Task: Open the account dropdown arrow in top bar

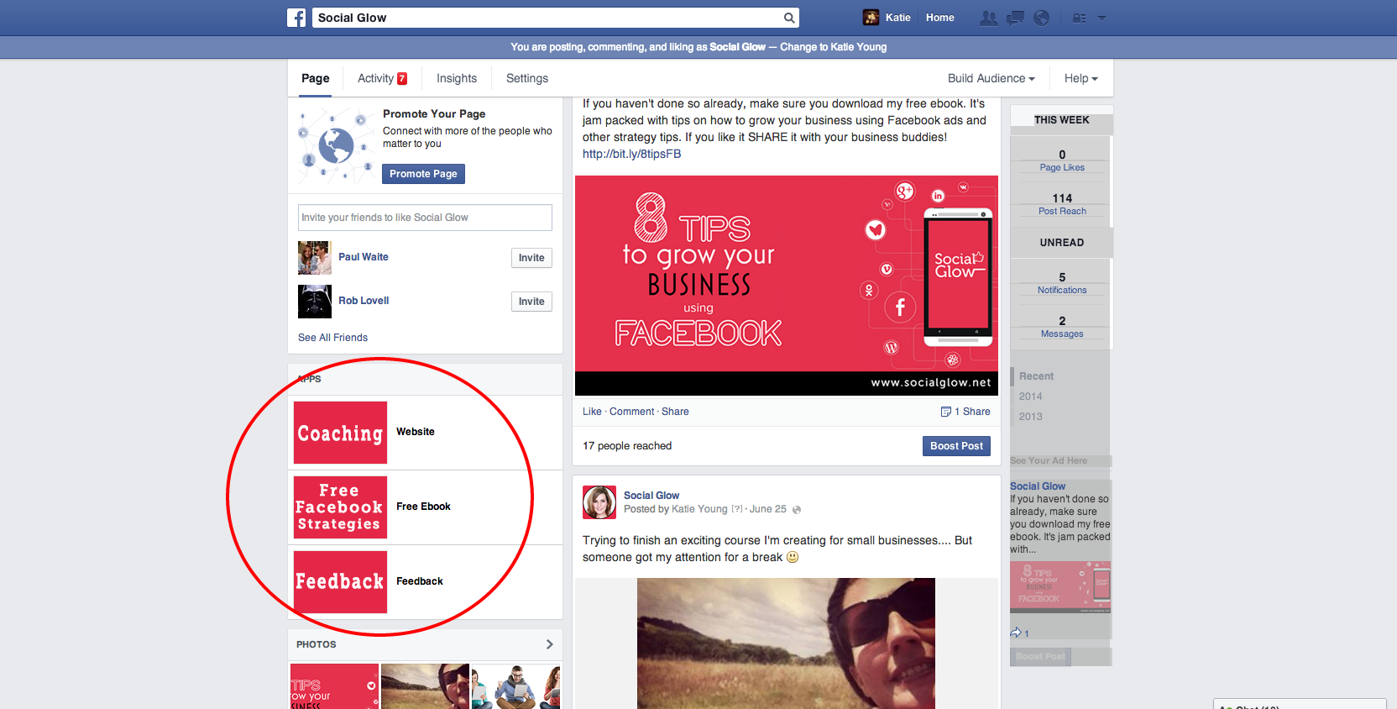Action: (x=1101, y=18)
